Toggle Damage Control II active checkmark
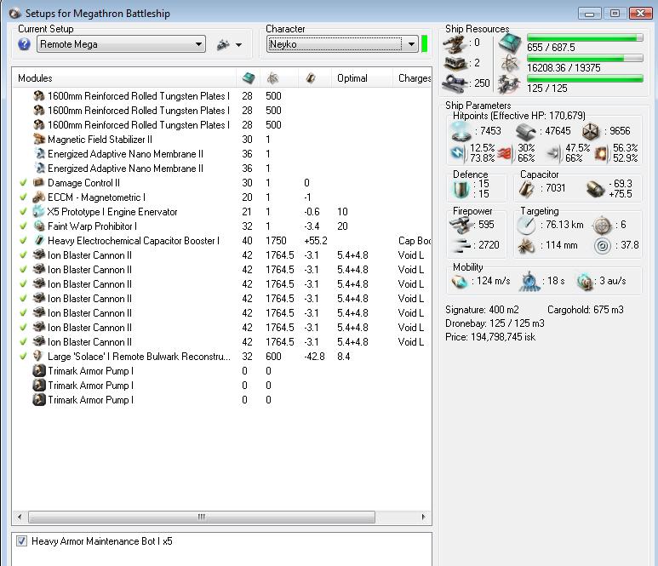 (24, 182)
